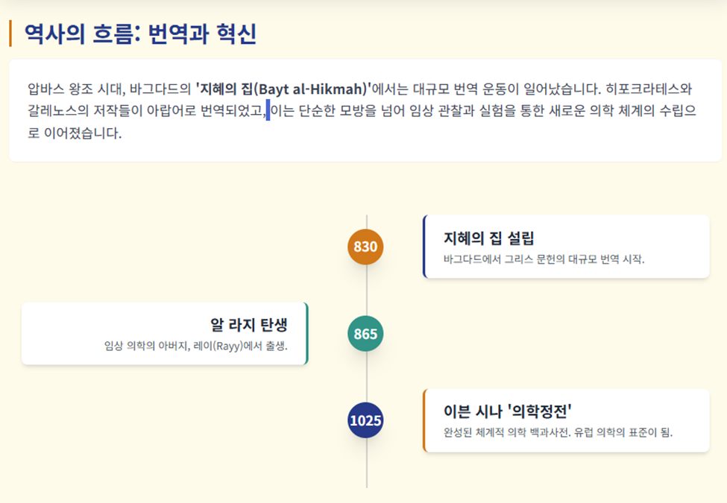
Task: Click the paragraph's last line 로 이어졌습니다.
Action: point(75,133)
